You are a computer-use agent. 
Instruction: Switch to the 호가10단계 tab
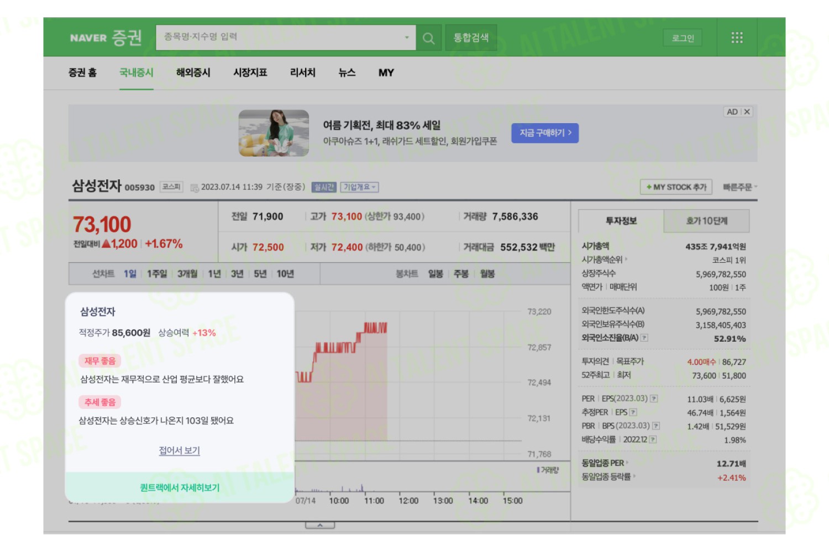pos(707,221)
